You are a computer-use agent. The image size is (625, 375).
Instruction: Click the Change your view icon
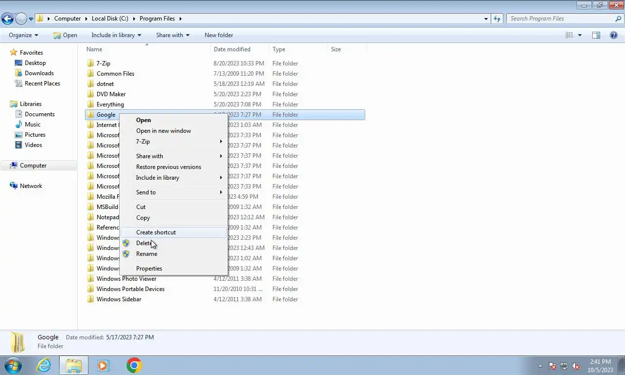click(x=569, y=35)
